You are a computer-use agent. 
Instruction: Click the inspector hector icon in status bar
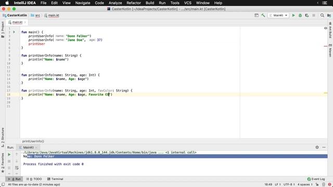tap(324, 184)
